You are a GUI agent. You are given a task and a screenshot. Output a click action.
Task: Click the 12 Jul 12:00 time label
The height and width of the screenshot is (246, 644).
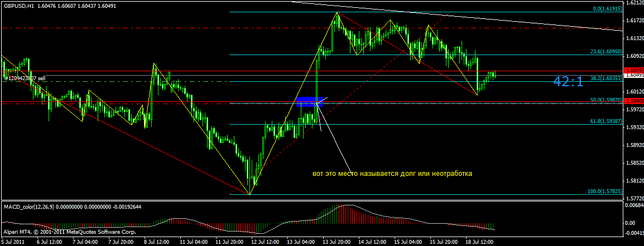[x=264, y=242]
